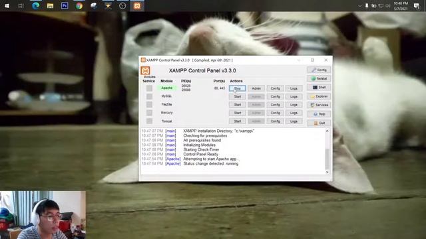Toggle the Tomcat service checkbox
This screenshot has height=239, width=426.
click(x=149, y=121)
